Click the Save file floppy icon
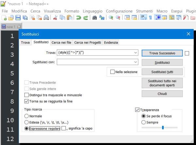Screen dimensions: 196x145 coord(18,18)
